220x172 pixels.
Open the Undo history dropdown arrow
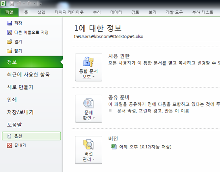(24, 4)
